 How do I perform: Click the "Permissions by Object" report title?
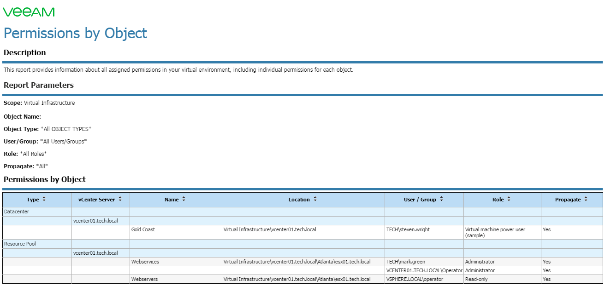76,33
